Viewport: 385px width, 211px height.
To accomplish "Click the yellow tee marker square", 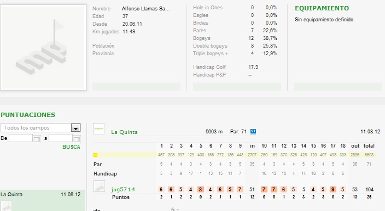I will click(95, 155).
